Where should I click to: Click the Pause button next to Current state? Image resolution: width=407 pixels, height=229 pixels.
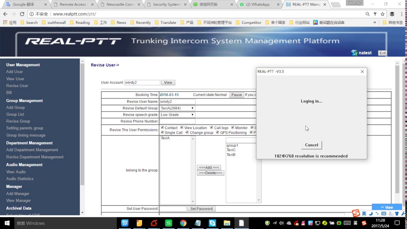[237, 95]
